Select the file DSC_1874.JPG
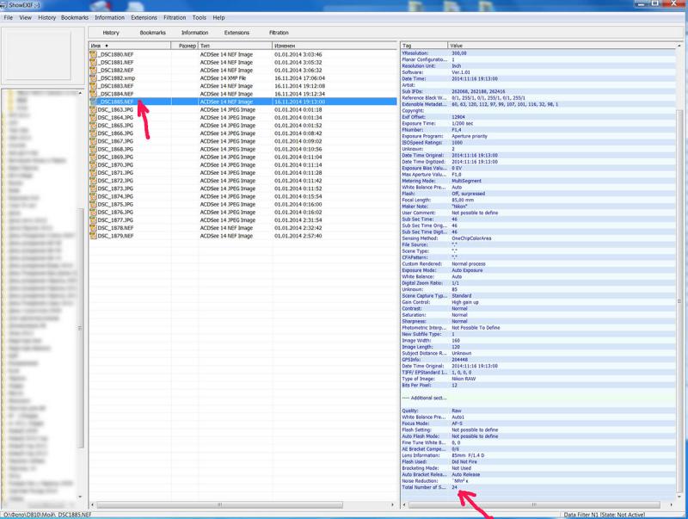688x519 pixels. (x=243, y=197)
